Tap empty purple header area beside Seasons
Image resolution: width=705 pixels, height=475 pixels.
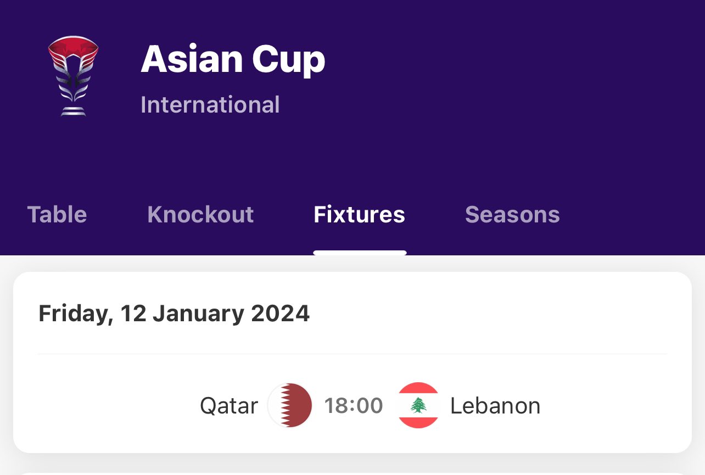(x=631, y=214)
